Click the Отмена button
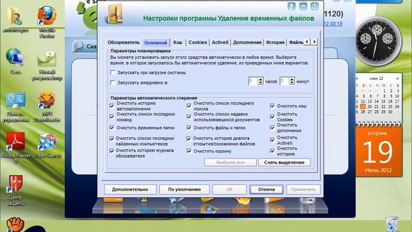Image resolution: width=412 pixels, height=232 pixels. (267, 189)
